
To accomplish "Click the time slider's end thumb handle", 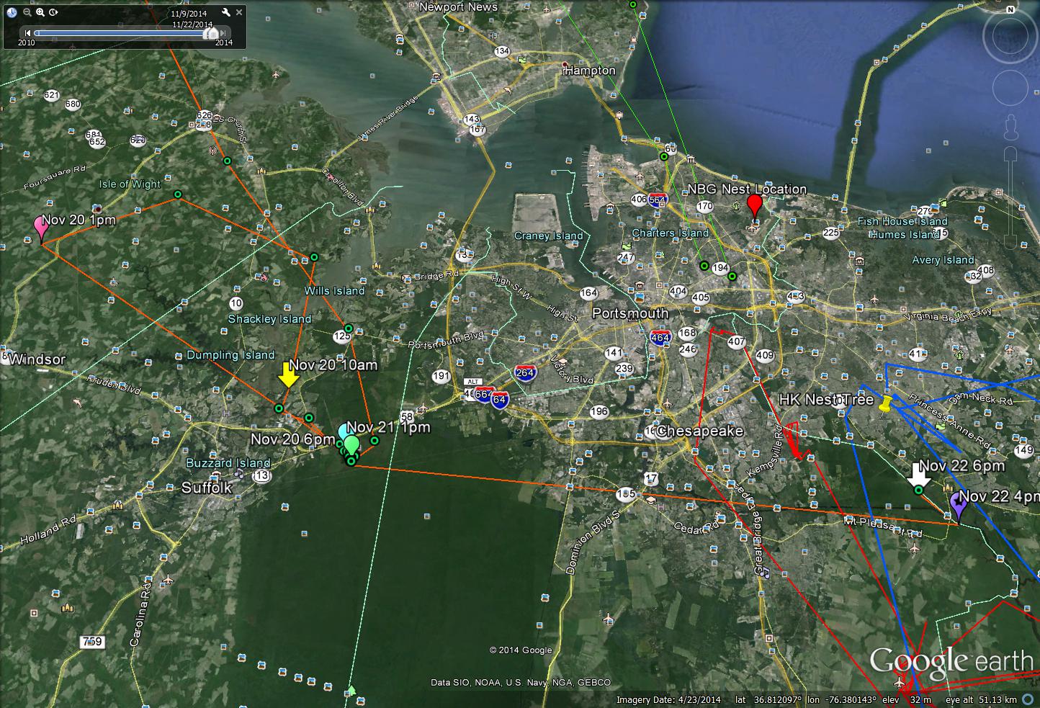I will tap(213, 34).
